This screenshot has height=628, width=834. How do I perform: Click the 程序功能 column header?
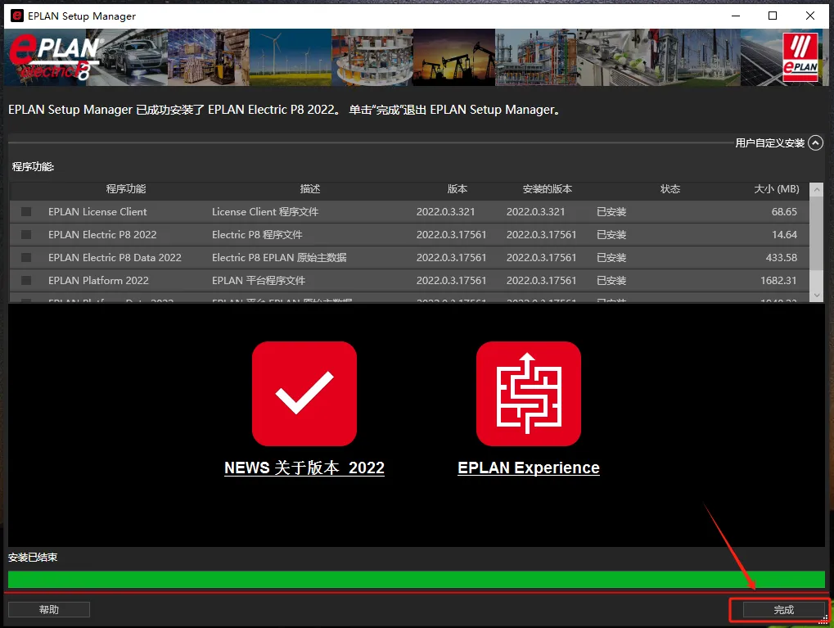click(x=125, y=189)
